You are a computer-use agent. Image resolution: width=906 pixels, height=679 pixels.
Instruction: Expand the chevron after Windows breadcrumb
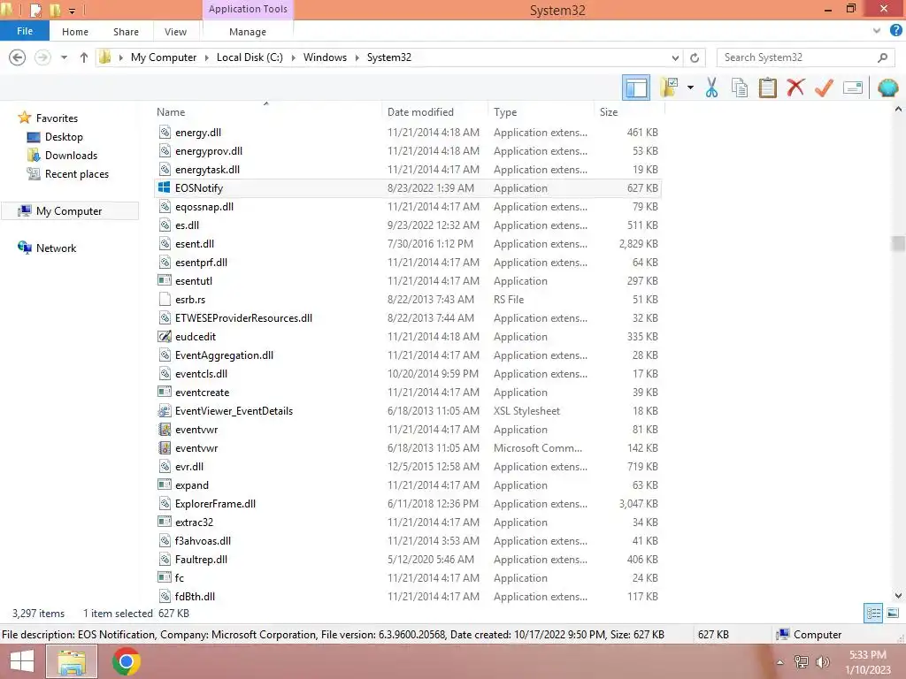[357, 57]
